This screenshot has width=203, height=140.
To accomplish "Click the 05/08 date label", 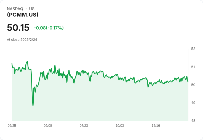I will tap(48, 126).
